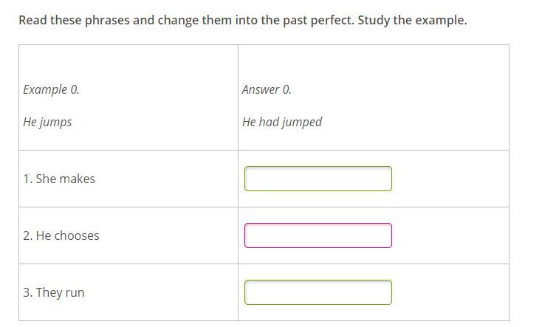Click the answer box for "She makes"
Image resolution: width=556 pixels, height=327 pixels.
pos(318,179)
